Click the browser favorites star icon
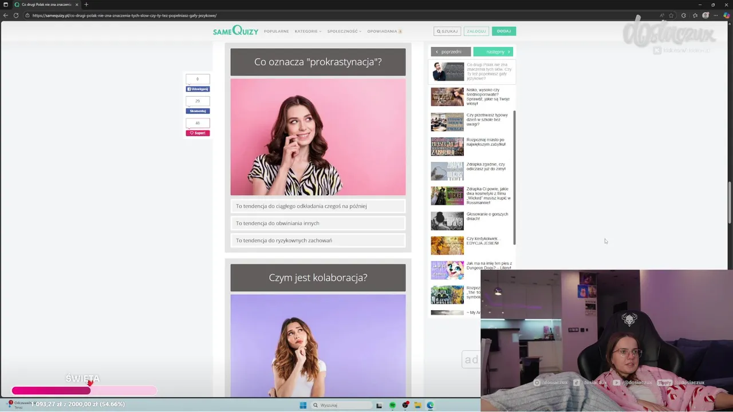733x412 pixels. coord(671,15)
